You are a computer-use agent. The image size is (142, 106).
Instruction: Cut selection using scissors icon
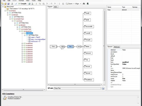click(x=36, y=4)
